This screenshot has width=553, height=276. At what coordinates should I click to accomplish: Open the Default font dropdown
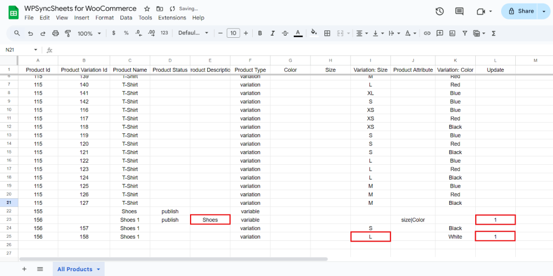click(x=193, y=33)
